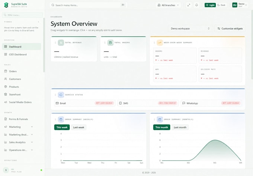This screenshot has width=253, height=176.
Task: Click the Order Summary (Monthly) calendar icon
Action: [160, 119]
